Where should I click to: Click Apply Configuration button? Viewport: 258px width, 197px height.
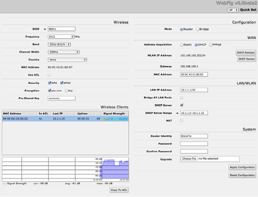coord(242,167)
